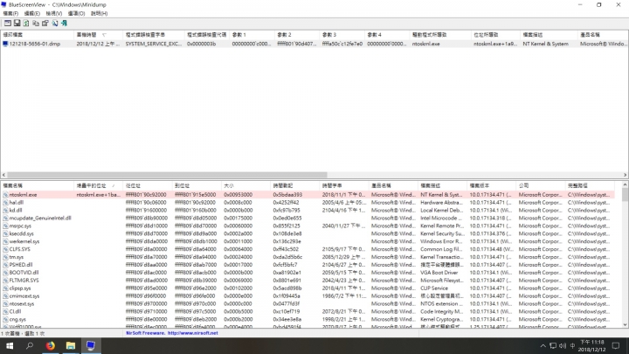Click the BlueScreenView taskbar icon

91,345
